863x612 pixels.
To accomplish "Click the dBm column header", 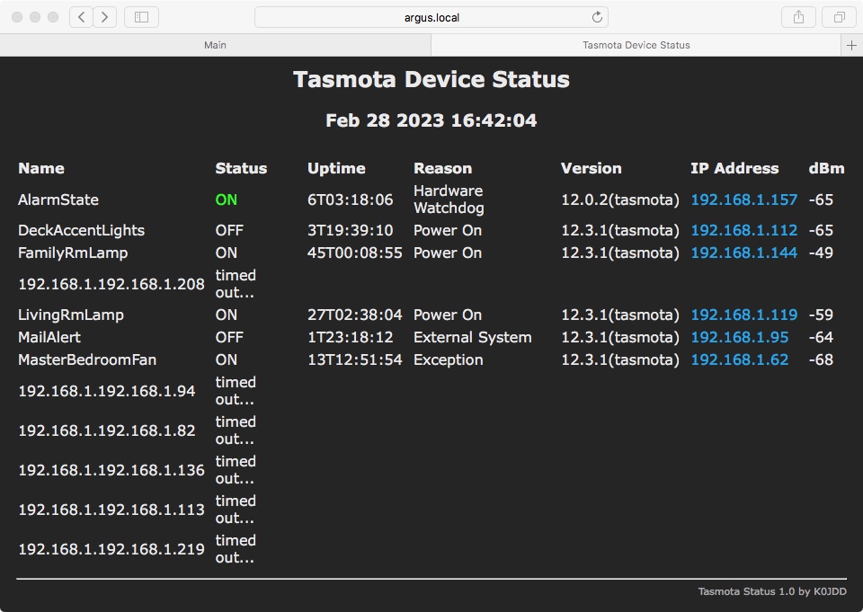I will [x=825, y=168].
